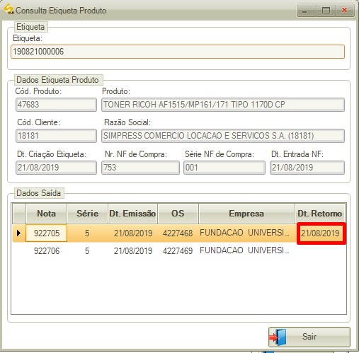Viewport: 359px width, 353px height.
Task: Click the Série NF de Compra field showing 001
Action: (x=224, y=168)
